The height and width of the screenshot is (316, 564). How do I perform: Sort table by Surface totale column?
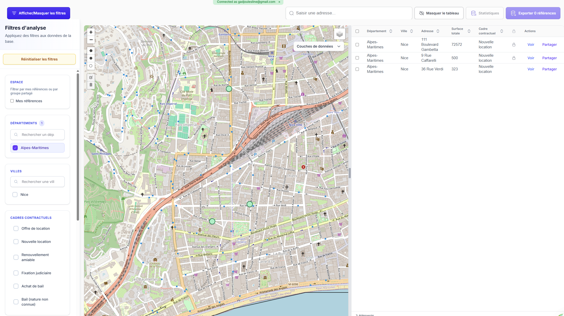pyautogui.click(x=469, y=31)
